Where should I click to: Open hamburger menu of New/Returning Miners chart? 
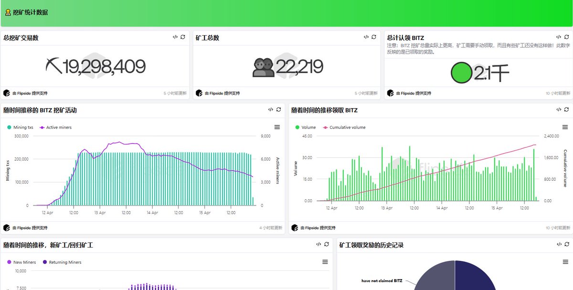[x=325, y=262]
